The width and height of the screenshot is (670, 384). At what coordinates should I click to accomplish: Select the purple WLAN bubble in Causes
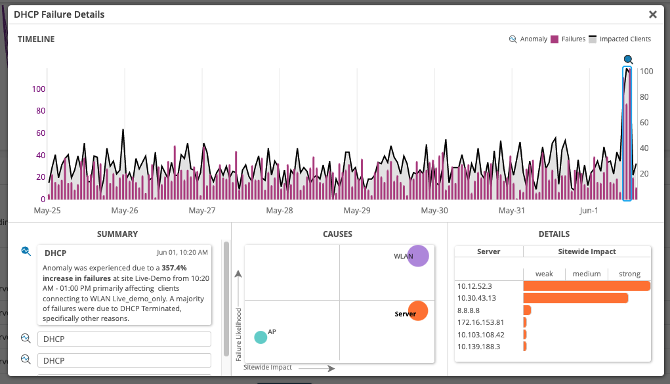click(417, 255)
